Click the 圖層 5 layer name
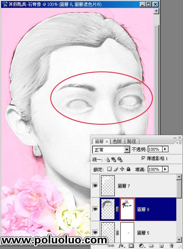 point(143,233)
